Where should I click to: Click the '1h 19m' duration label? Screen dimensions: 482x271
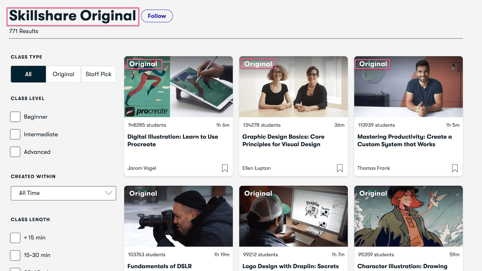tap(222, 255)
